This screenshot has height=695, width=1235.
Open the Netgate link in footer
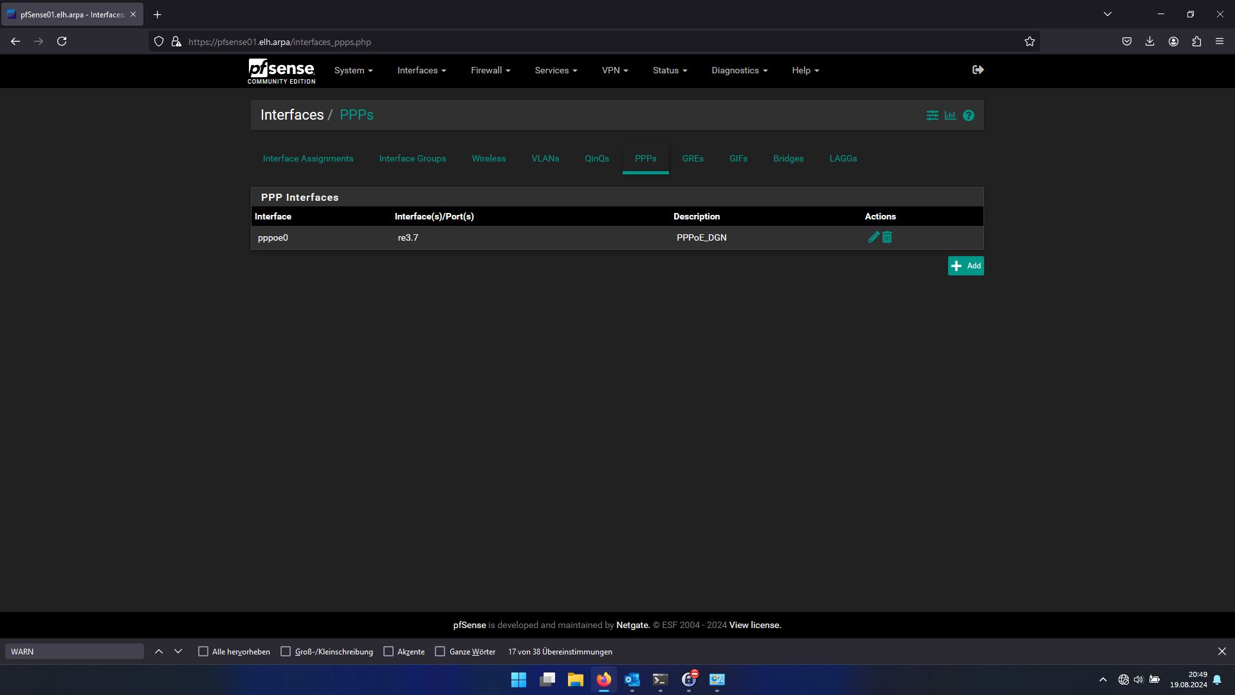pyautogui.click(x=633, y=625)
